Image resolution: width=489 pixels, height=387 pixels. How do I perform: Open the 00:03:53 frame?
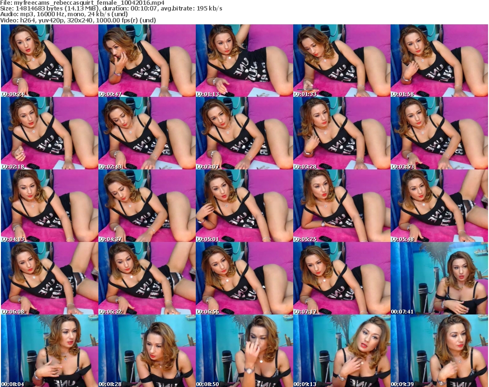pyautogui.click(x=439, y=133)
